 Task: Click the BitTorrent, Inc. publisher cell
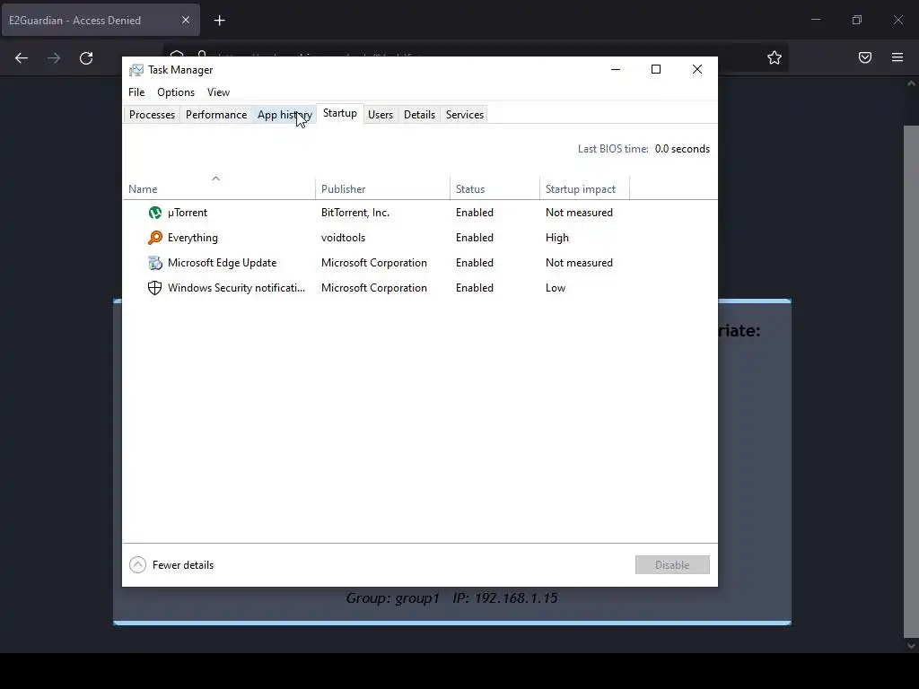(355, 213)
